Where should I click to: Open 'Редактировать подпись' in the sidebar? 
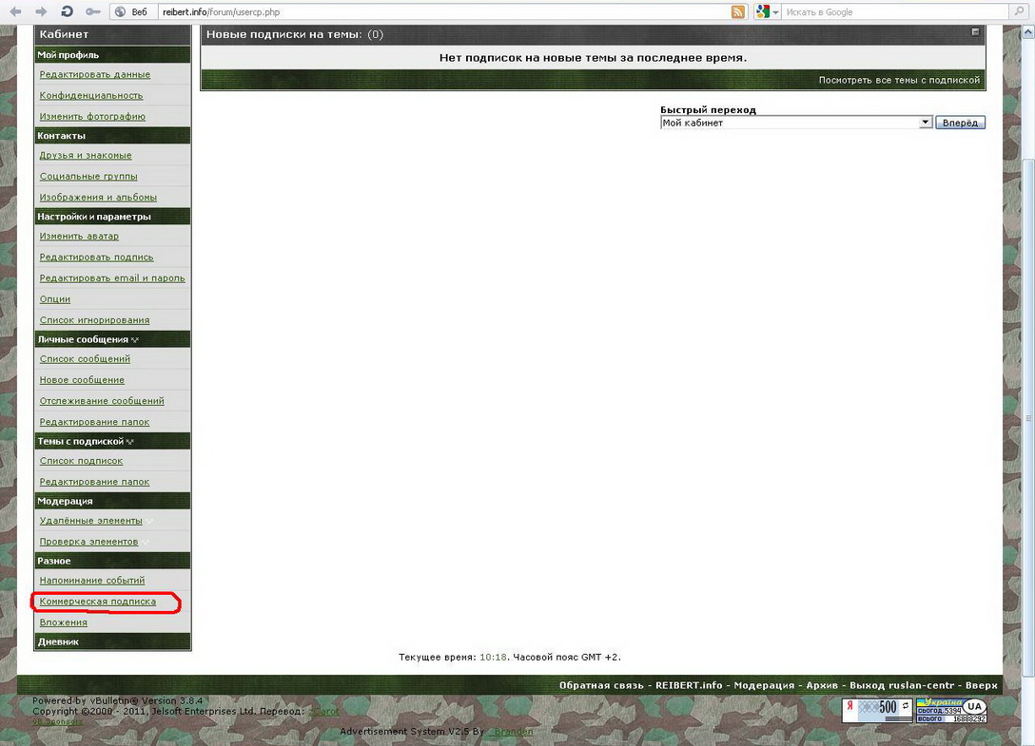[x=96, y=258]
